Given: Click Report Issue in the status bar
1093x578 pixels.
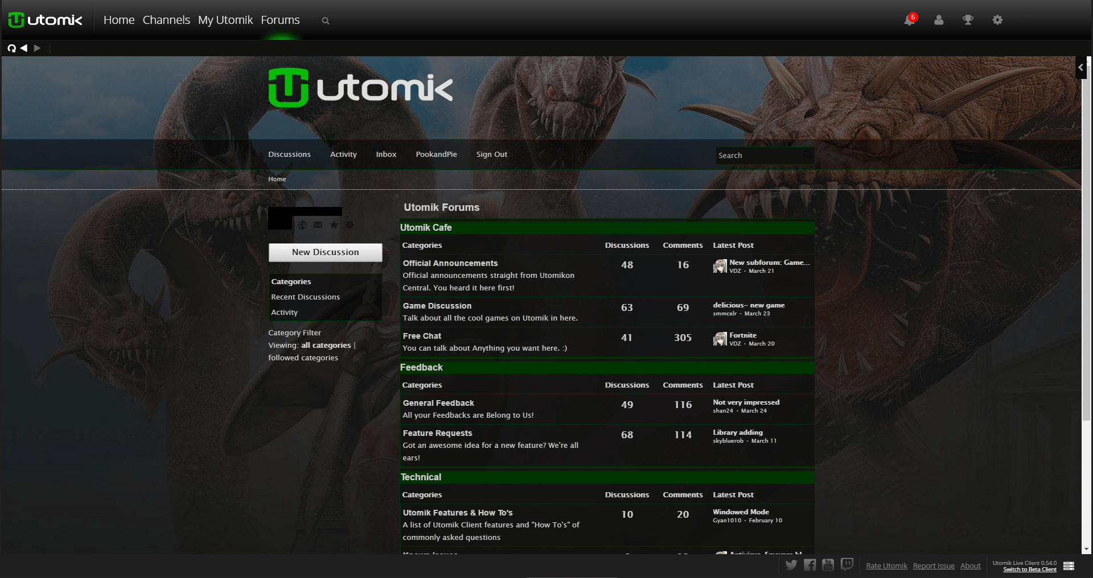Looking at the screenshot, I should [934, 566].
